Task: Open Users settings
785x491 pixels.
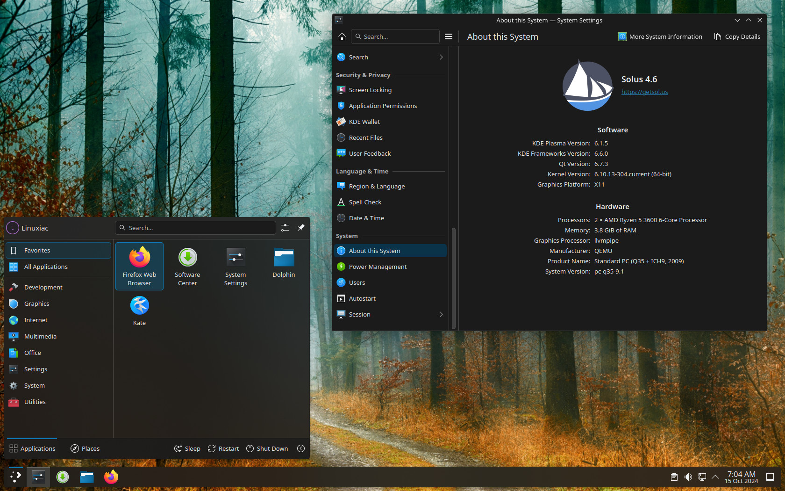Action: coord(390,282)
